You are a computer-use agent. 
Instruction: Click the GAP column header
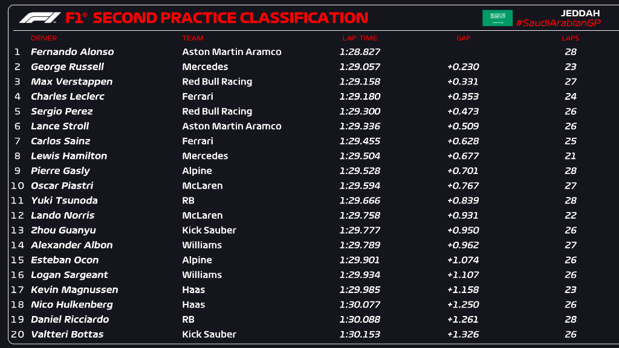[464, 38]
